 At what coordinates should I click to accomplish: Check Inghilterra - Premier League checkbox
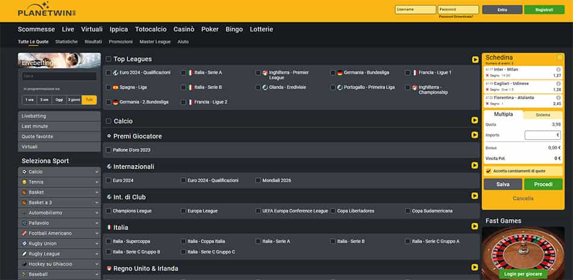coord(258,73)
